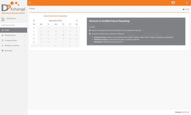Click the breadcrumb home icon at top right
The height and width of the screenshot is (115, 191).
184,9
